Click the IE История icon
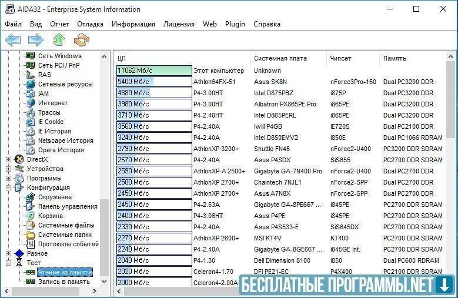458x298 pixels. [31, 131]
